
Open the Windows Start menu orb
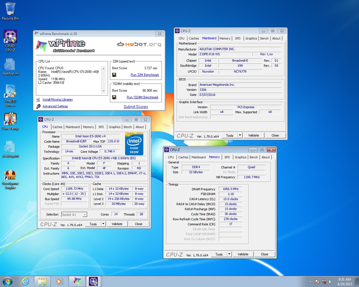8,281
